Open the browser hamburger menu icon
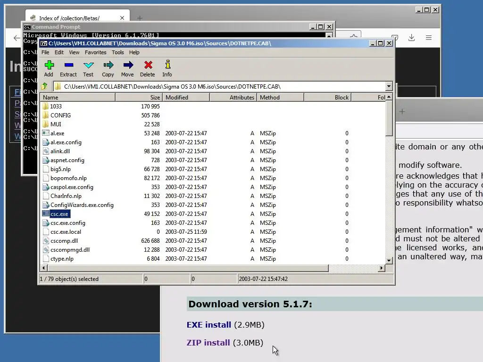 click(x=428, y=38)
